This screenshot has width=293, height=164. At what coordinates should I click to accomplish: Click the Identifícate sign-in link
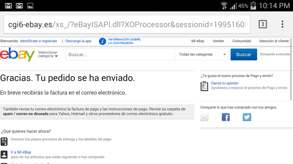tap(29, 41)
